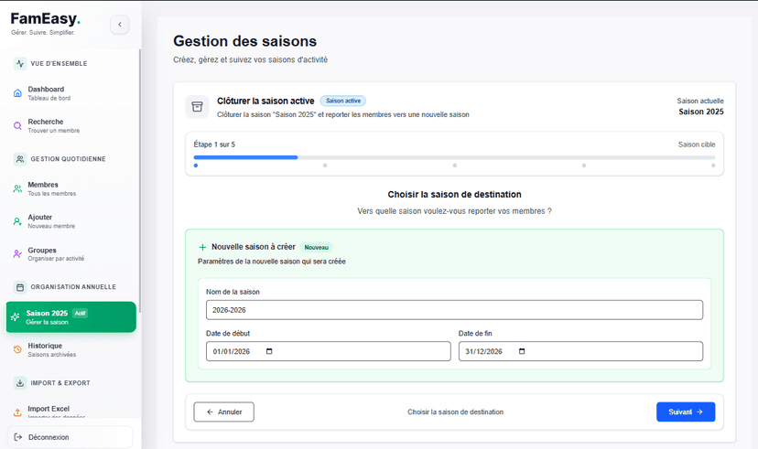Click the Ajouter new member icon
The image size is (758, 449).
(17, 221)
